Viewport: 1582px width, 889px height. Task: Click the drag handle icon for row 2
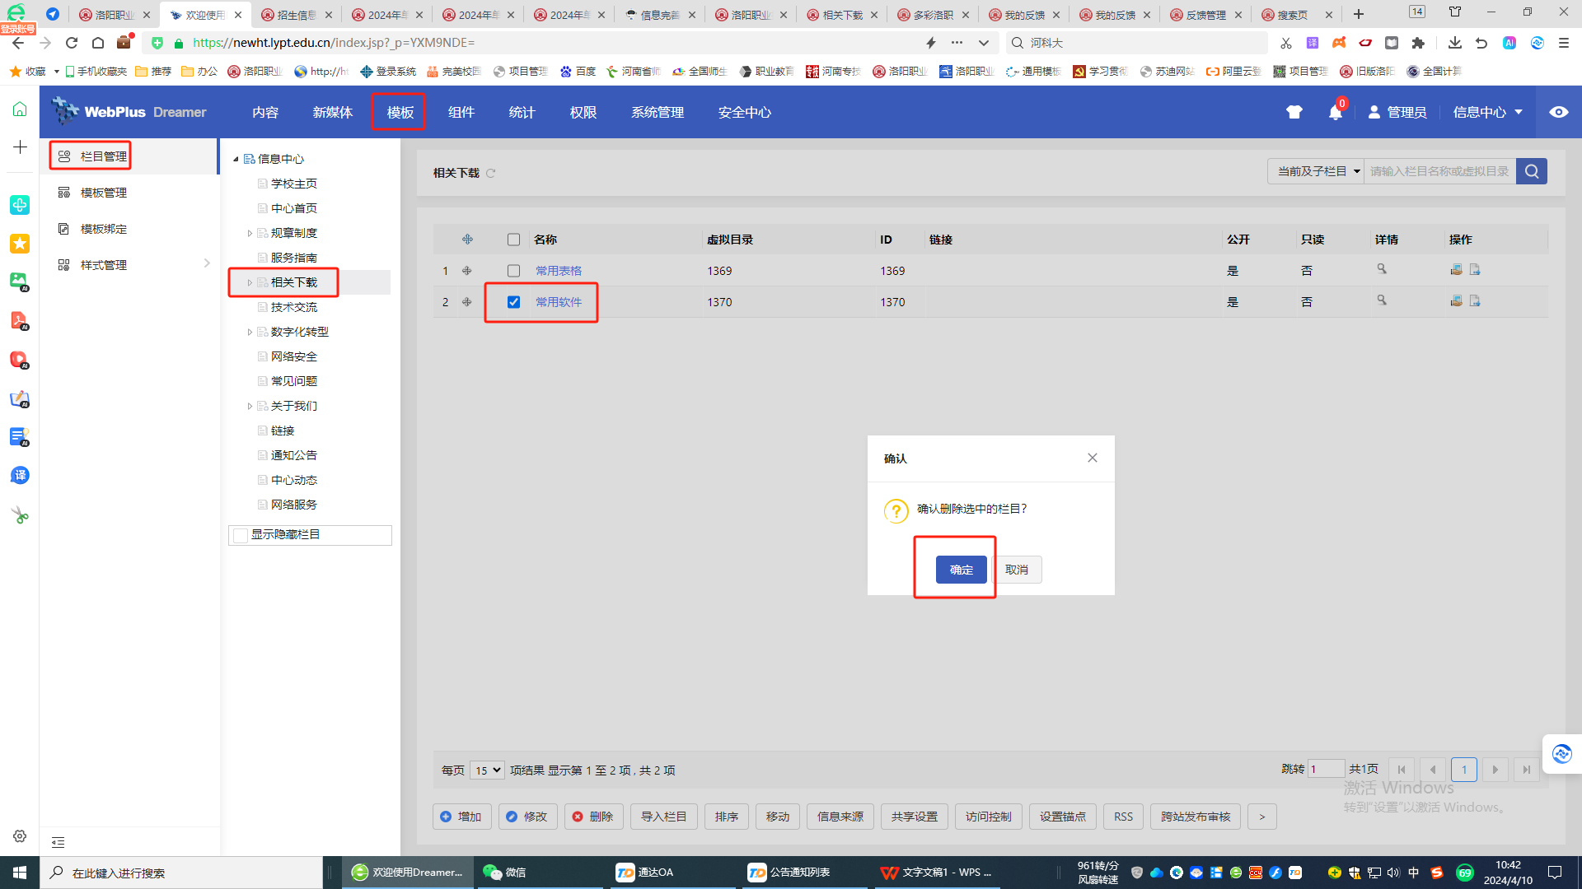pyautogui.click(x=467, y=302)
